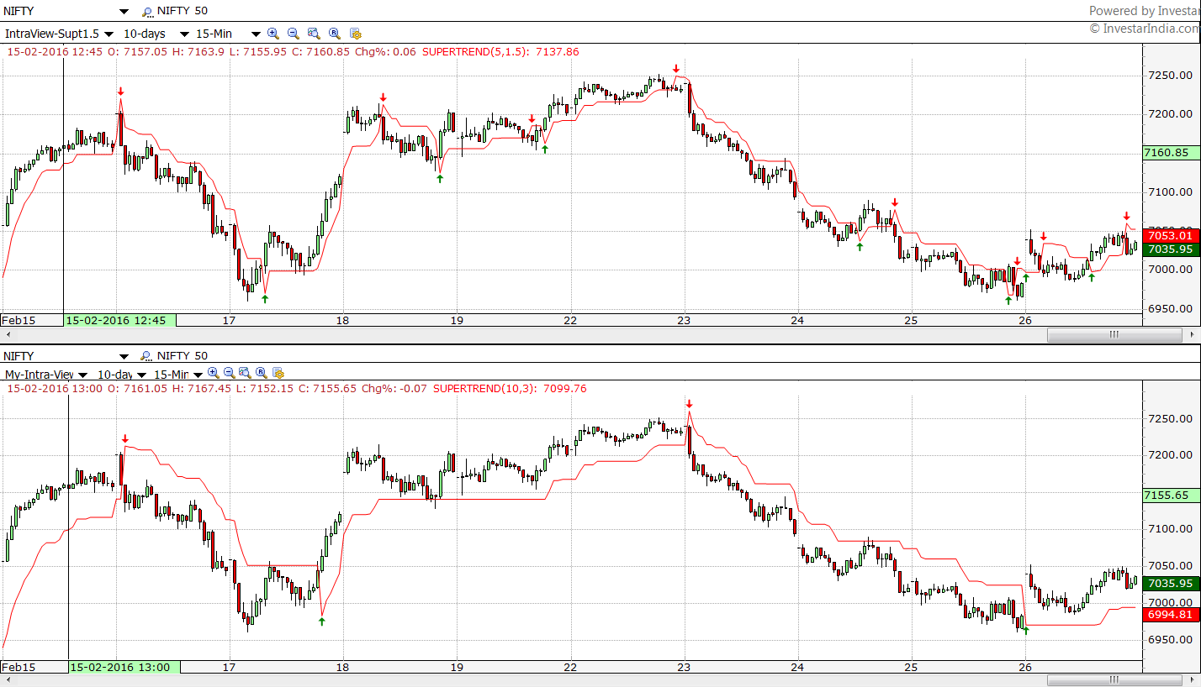
Task: Click the 7250.00 label on the top price axis
Action: 1170,75
